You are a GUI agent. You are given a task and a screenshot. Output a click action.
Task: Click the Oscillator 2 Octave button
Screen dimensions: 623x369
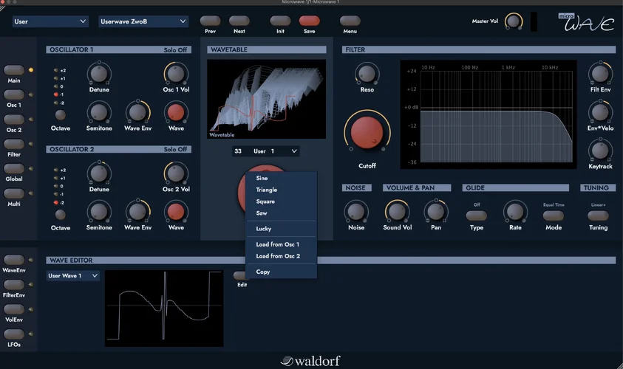pos(61,215)
